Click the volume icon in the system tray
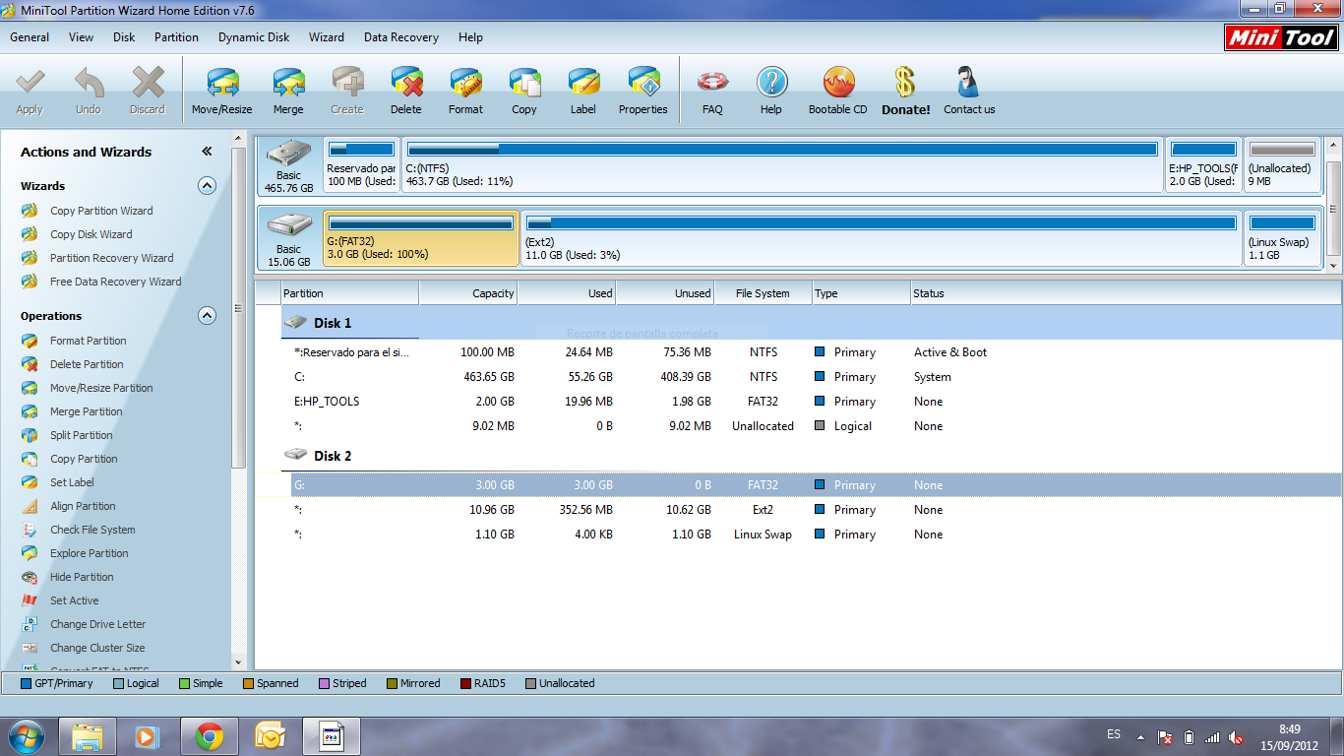The height and width of the screenshot is (756, 1344). [x=1237, y=737]
